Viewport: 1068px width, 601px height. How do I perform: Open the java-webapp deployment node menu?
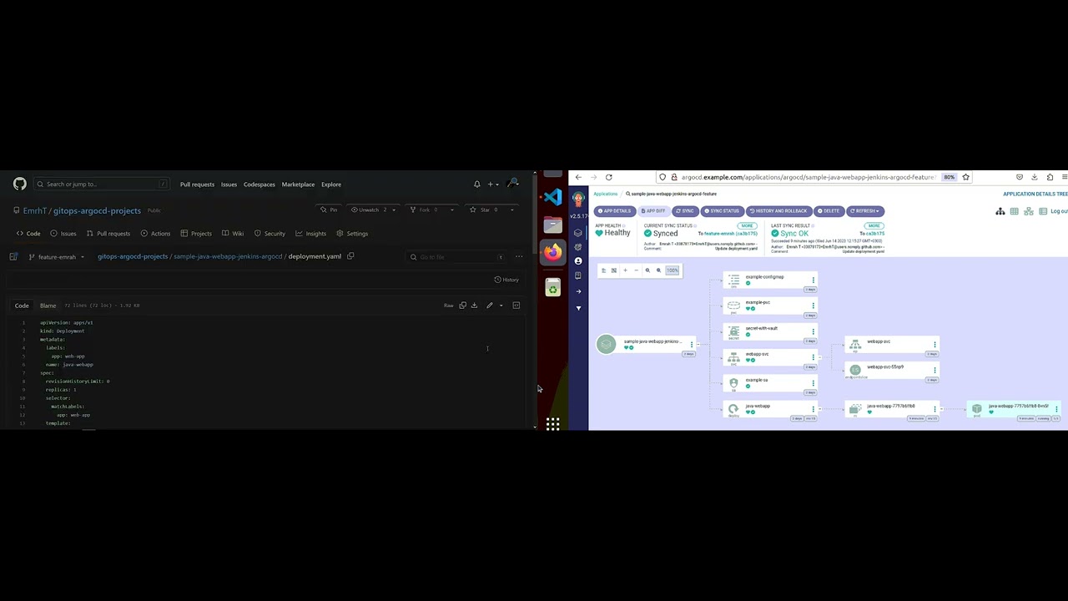[814, 409]
